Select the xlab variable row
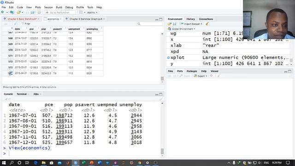The height and width of the screenshot is (166, 295). (x=228, y=46)
